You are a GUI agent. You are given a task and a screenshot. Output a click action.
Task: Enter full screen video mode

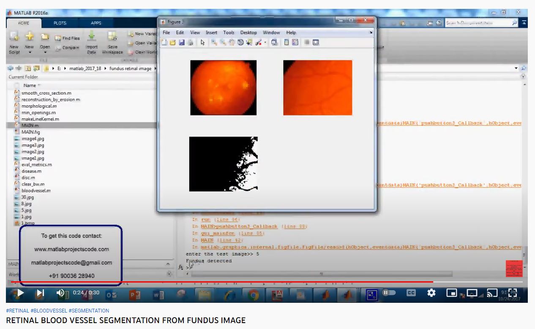(x=512, y=292)
